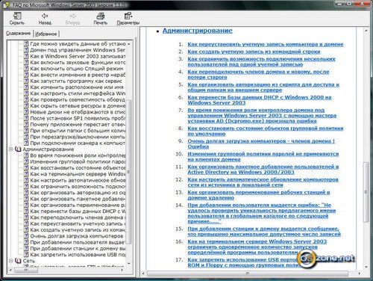Open topic icon for 'Как проверить совместимость'
Screen dimensions: 373x281
click(x=26, y=99)
